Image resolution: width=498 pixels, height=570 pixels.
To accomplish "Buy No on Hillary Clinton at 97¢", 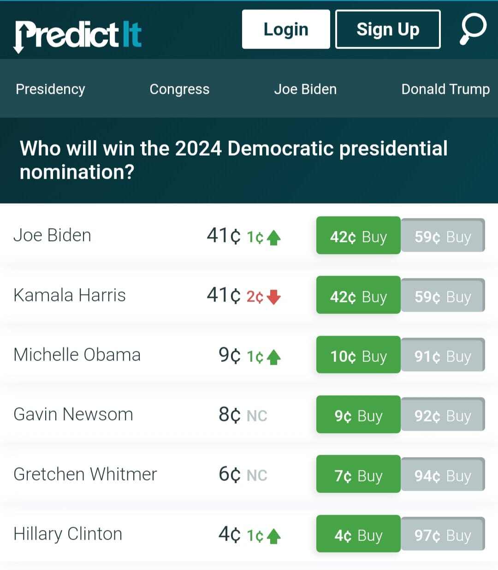I will pos(443,534).
